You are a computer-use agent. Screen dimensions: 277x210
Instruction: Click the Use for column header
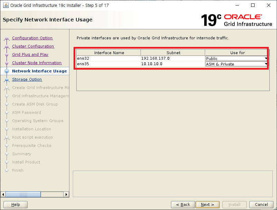click(x=237, y=53)
